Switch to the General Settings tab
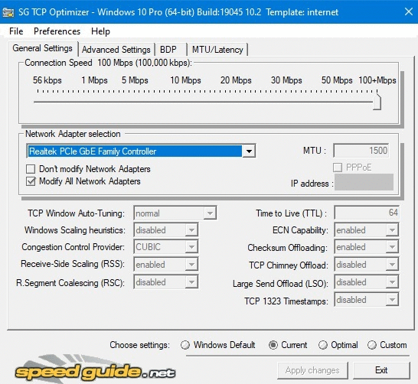 [42, 48]
